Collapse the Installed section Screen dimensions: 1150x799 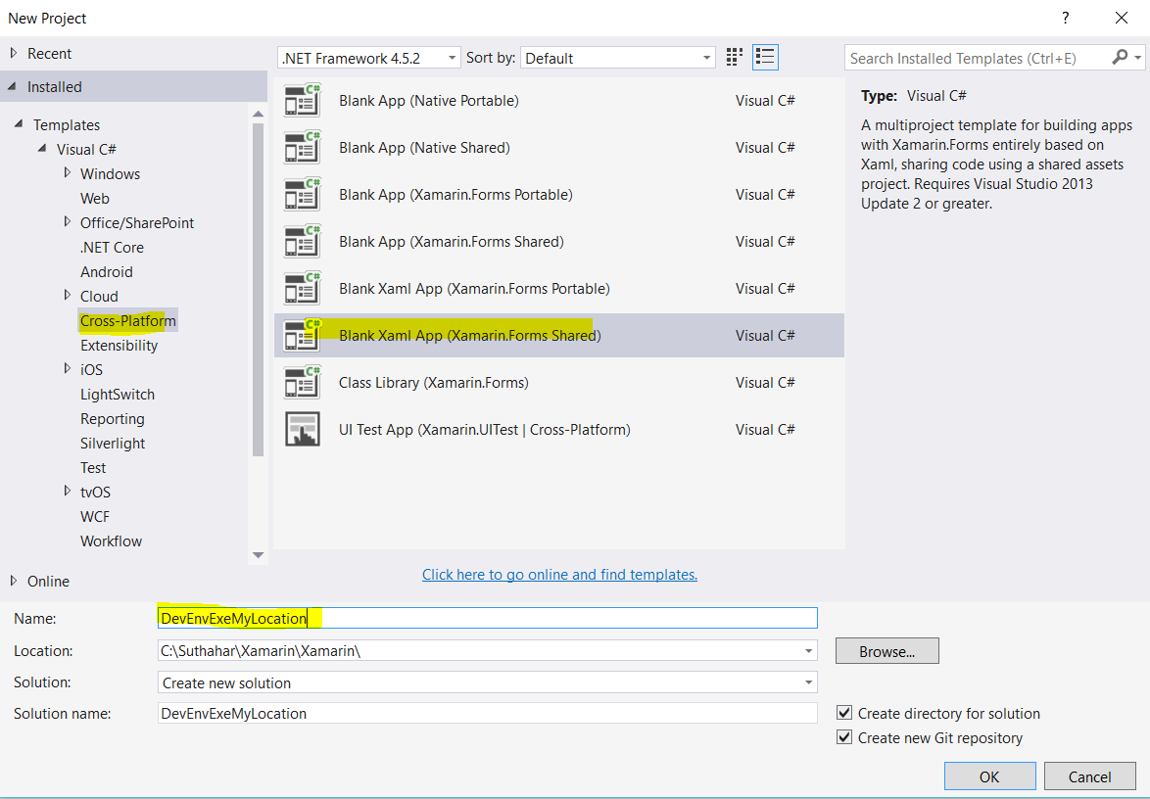pos(13,86)
